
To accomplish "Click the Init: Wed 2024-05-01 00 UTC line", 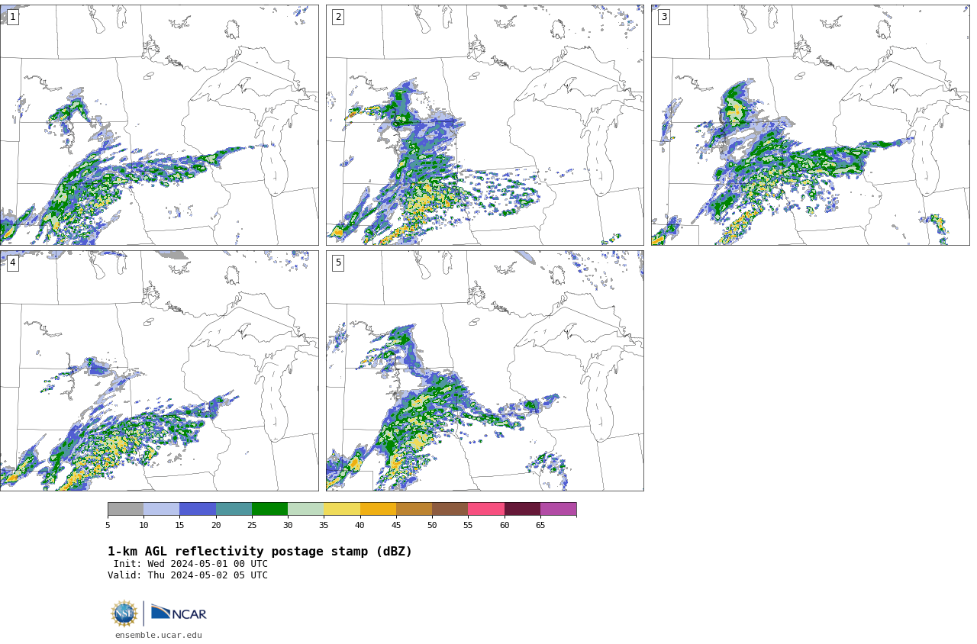I will tap(191, 564).
